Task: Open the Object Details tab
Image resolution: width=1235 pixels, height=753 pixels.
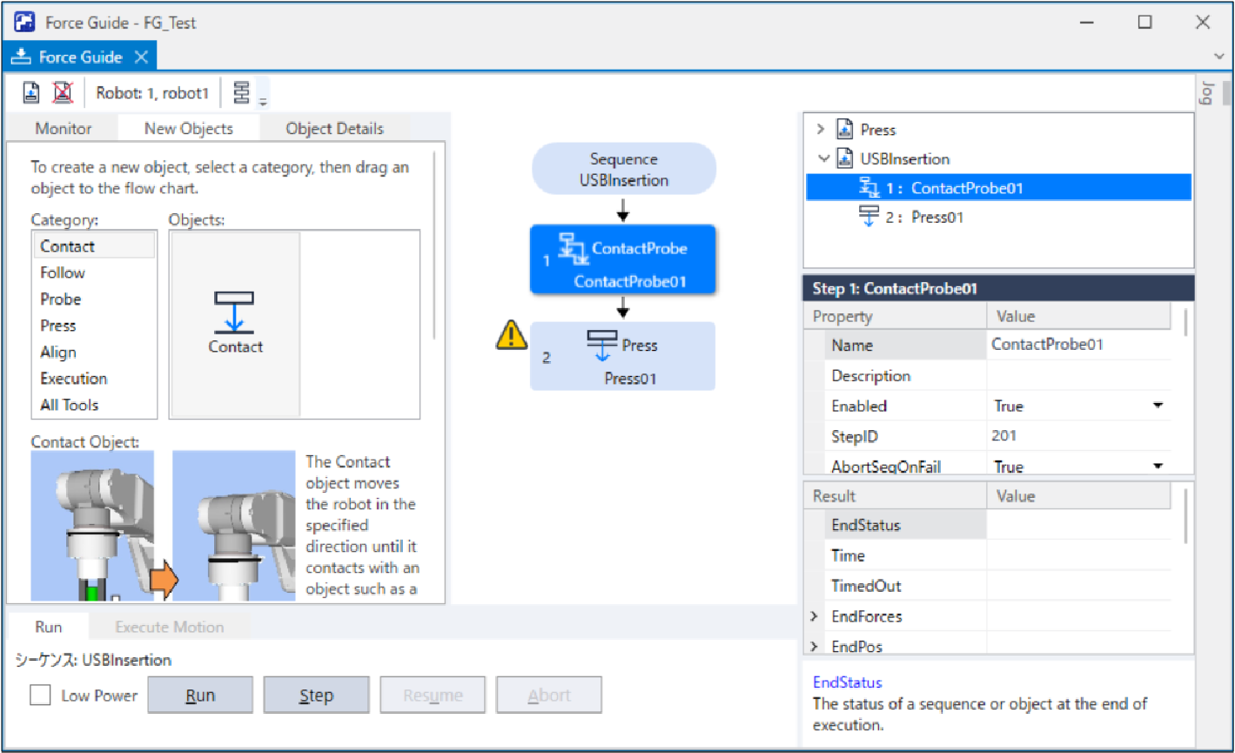Action: pyautogui.click(x=334, y=129)
